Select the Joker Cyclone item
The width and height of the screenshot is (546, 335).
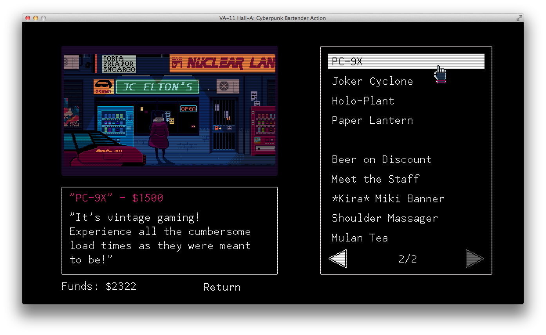coord(372,81)
